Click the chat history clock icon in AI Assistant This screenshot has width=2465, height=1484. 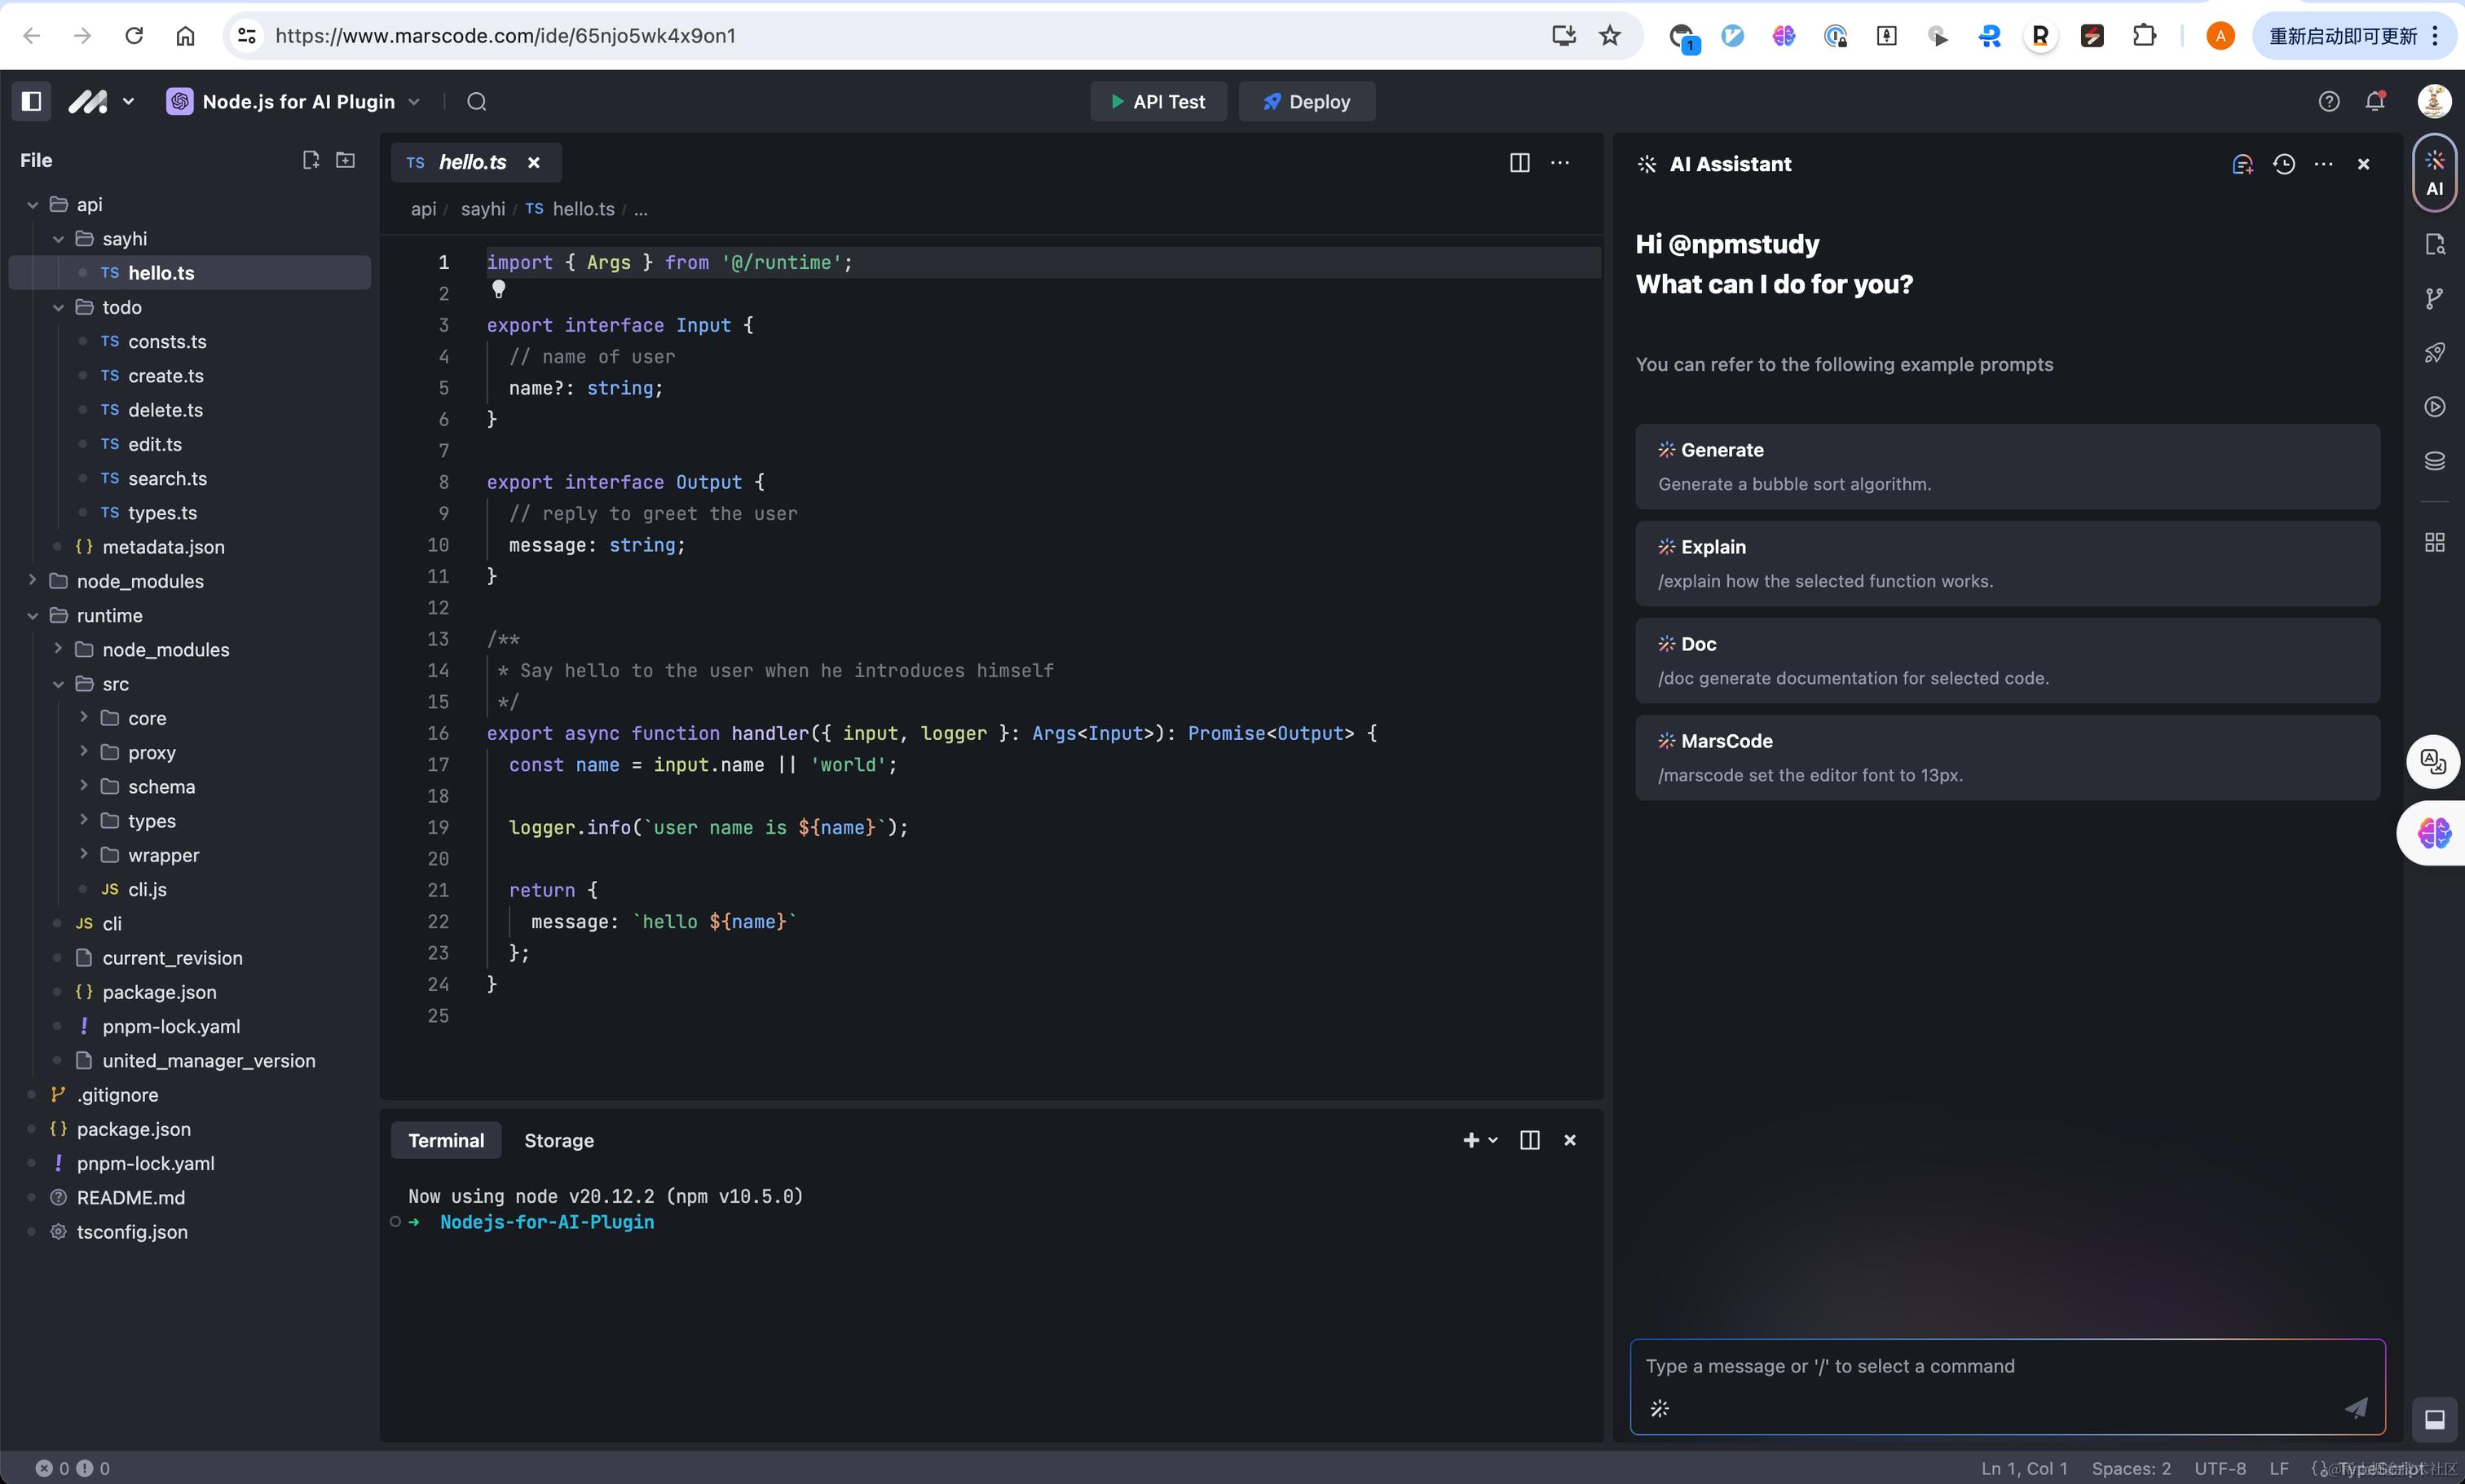(x=2284, y=164)
